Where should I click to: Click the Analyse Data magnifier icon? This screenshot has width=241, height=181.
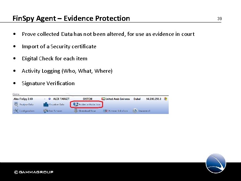pos(16,105)
